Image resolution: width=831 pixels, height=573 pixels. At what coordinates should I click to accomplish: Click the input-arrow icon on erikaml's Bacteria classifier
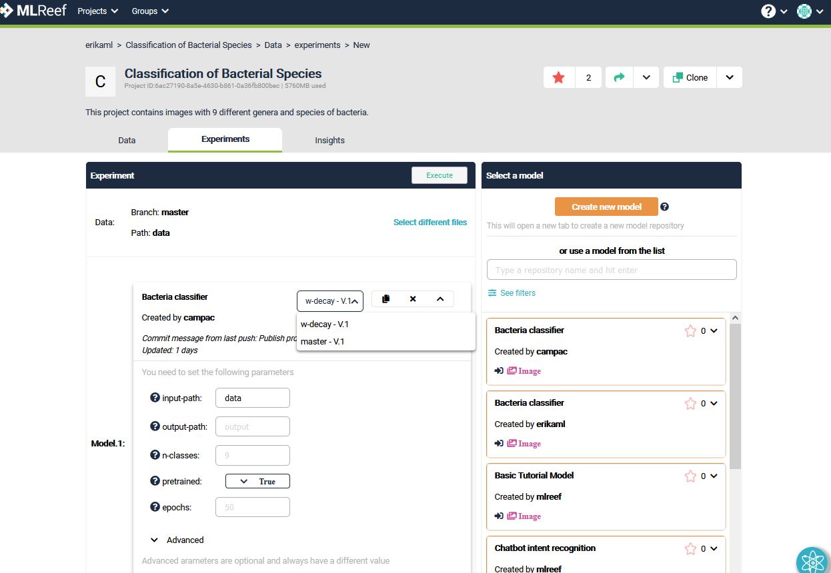pos(499,443)
